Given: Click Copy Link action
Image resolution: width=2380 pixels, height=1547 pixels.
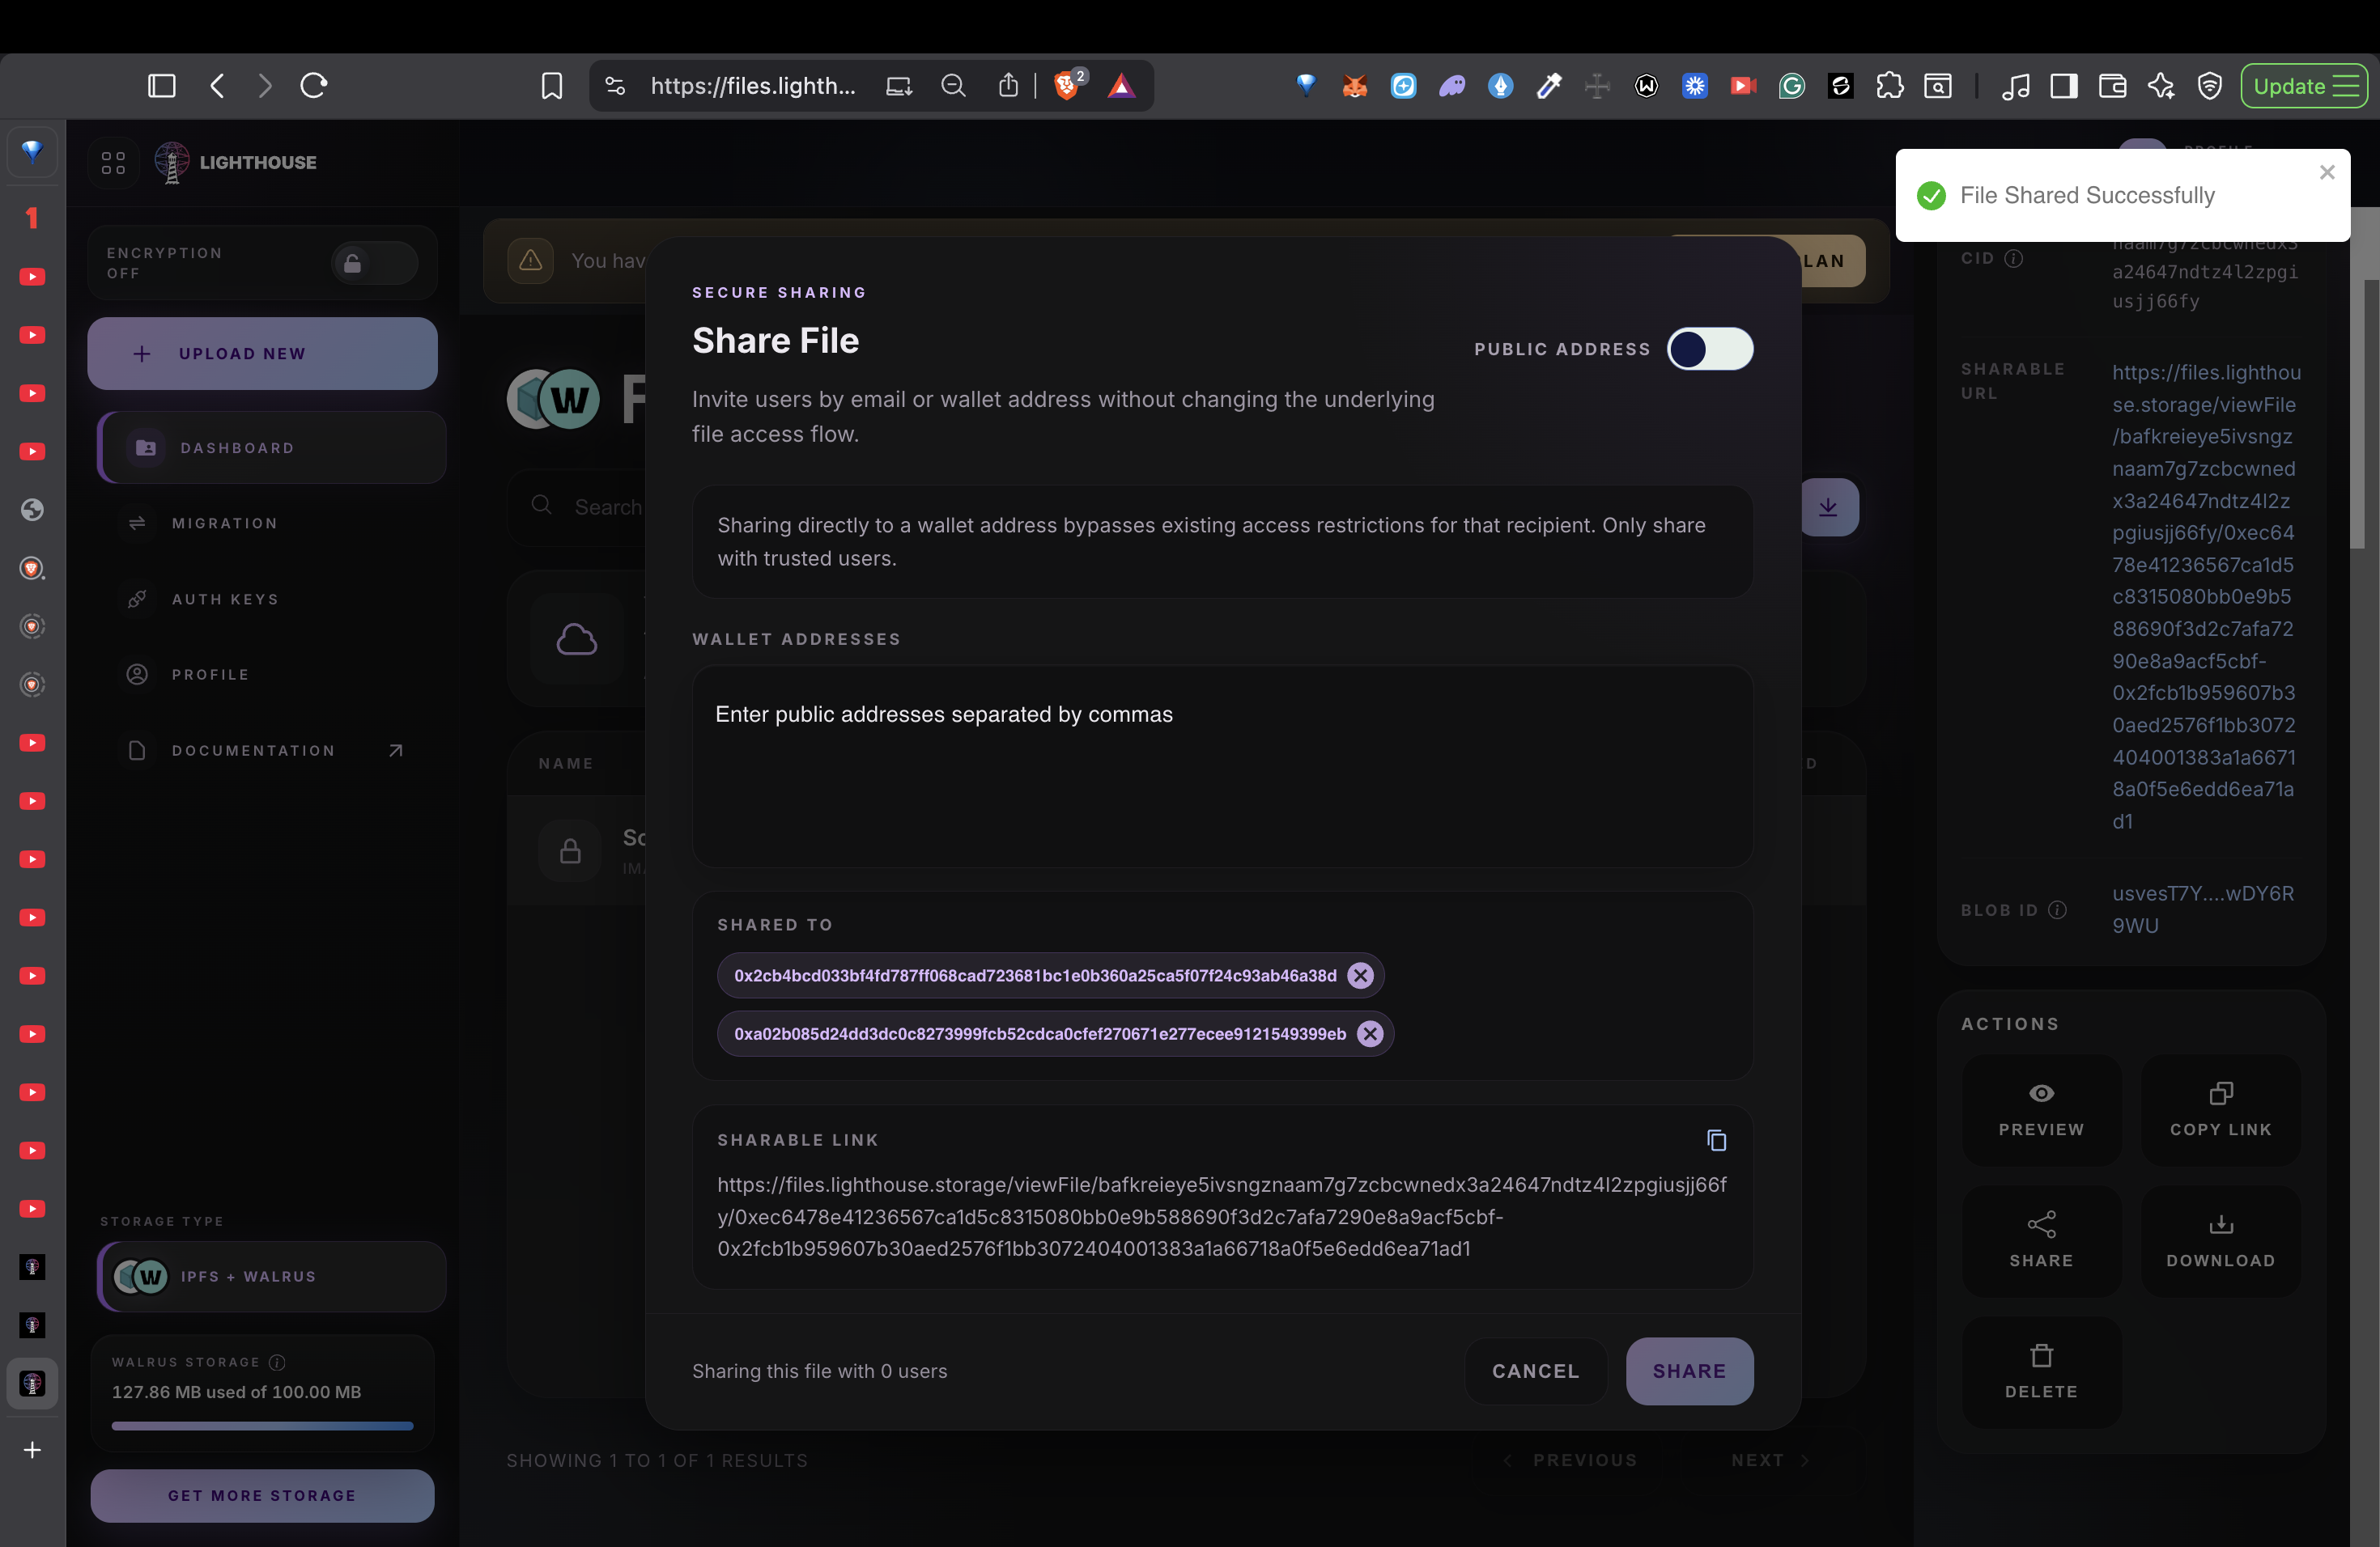Looking at the screenshot, I should click(2220, 1109).
